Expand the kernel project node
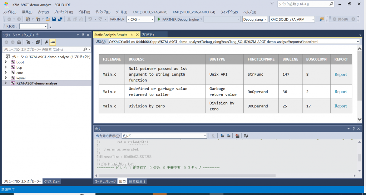The width and height of the screenshot is (366, 195). tap(6, 78)
